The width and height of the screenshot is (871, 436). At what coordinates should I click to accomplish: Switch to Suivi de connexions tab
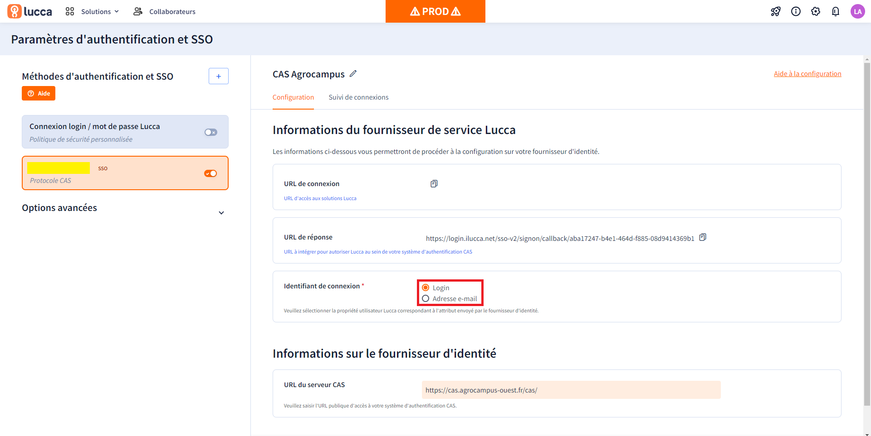pyautogui.click(x=358, y=97)
